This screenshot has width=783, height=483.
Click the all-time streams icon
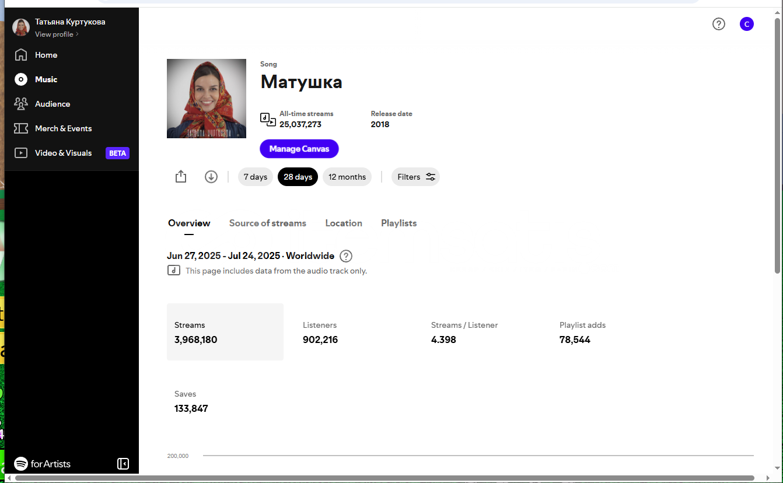[x=268, y=119]
